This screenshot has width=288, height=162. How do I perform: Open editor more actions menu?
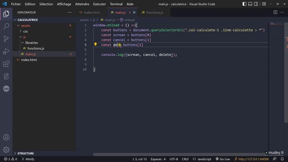pos(282,12)
